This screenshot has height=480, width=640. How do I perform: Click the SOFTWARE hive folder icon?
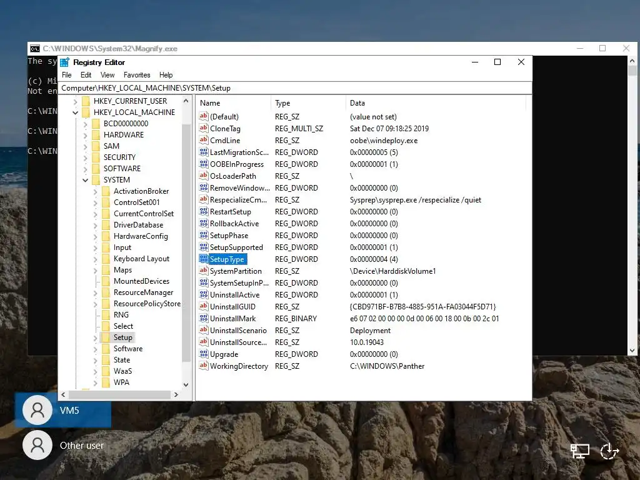[x=96, y=169]
